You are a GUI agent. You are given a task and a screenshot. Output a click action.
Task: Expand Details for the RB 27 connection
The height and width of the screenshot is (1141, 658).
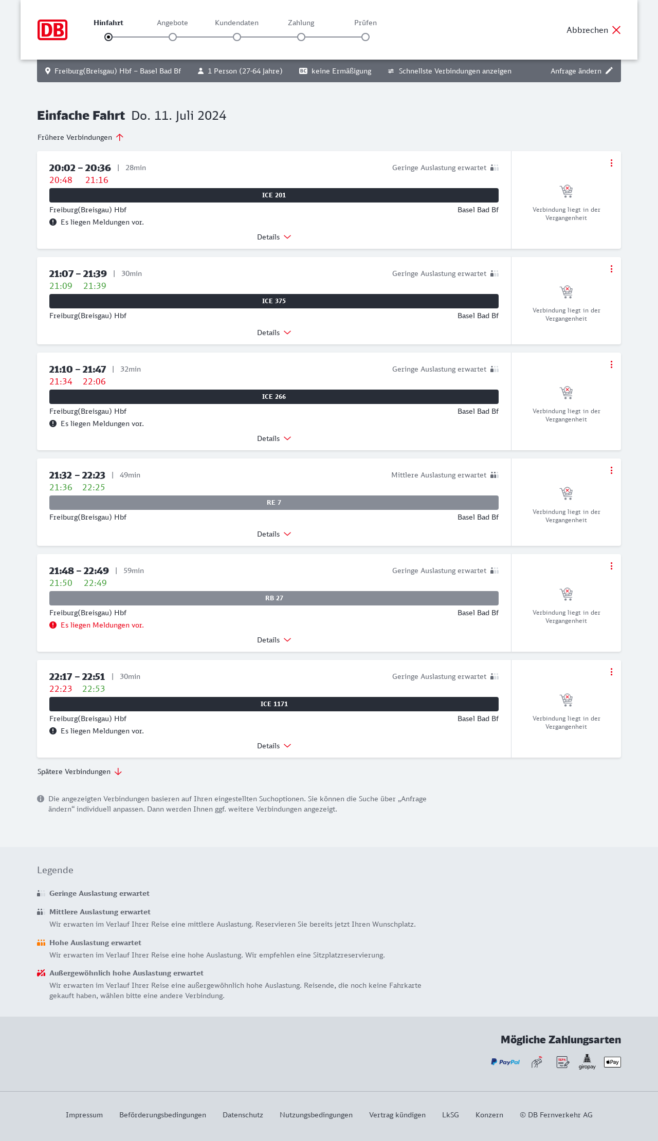[x=274, y=640]
